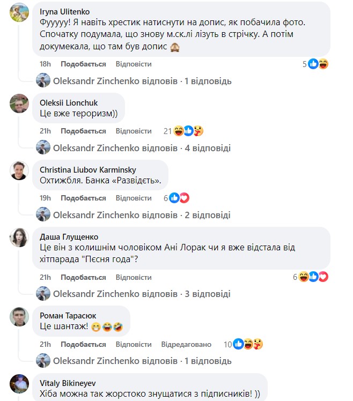This screenshot has width=353, height=401.
Task: View reaction icons on Iryna Ulitenko's comment
Action: 318,64
